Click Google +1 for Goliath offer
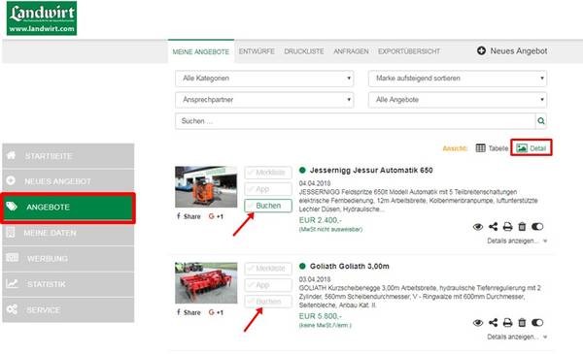The image size is (583, 354). pyautogui.click(x=216, y=312)
